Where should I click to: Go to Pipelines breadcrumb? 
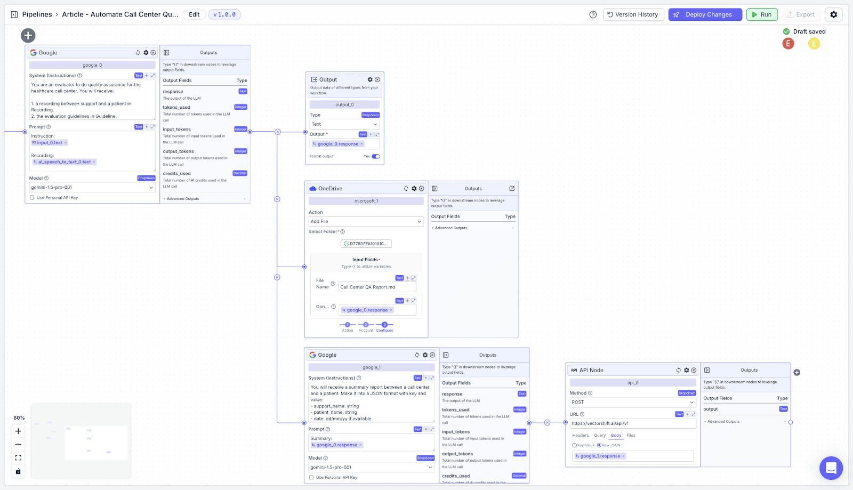tap(37, 14)
